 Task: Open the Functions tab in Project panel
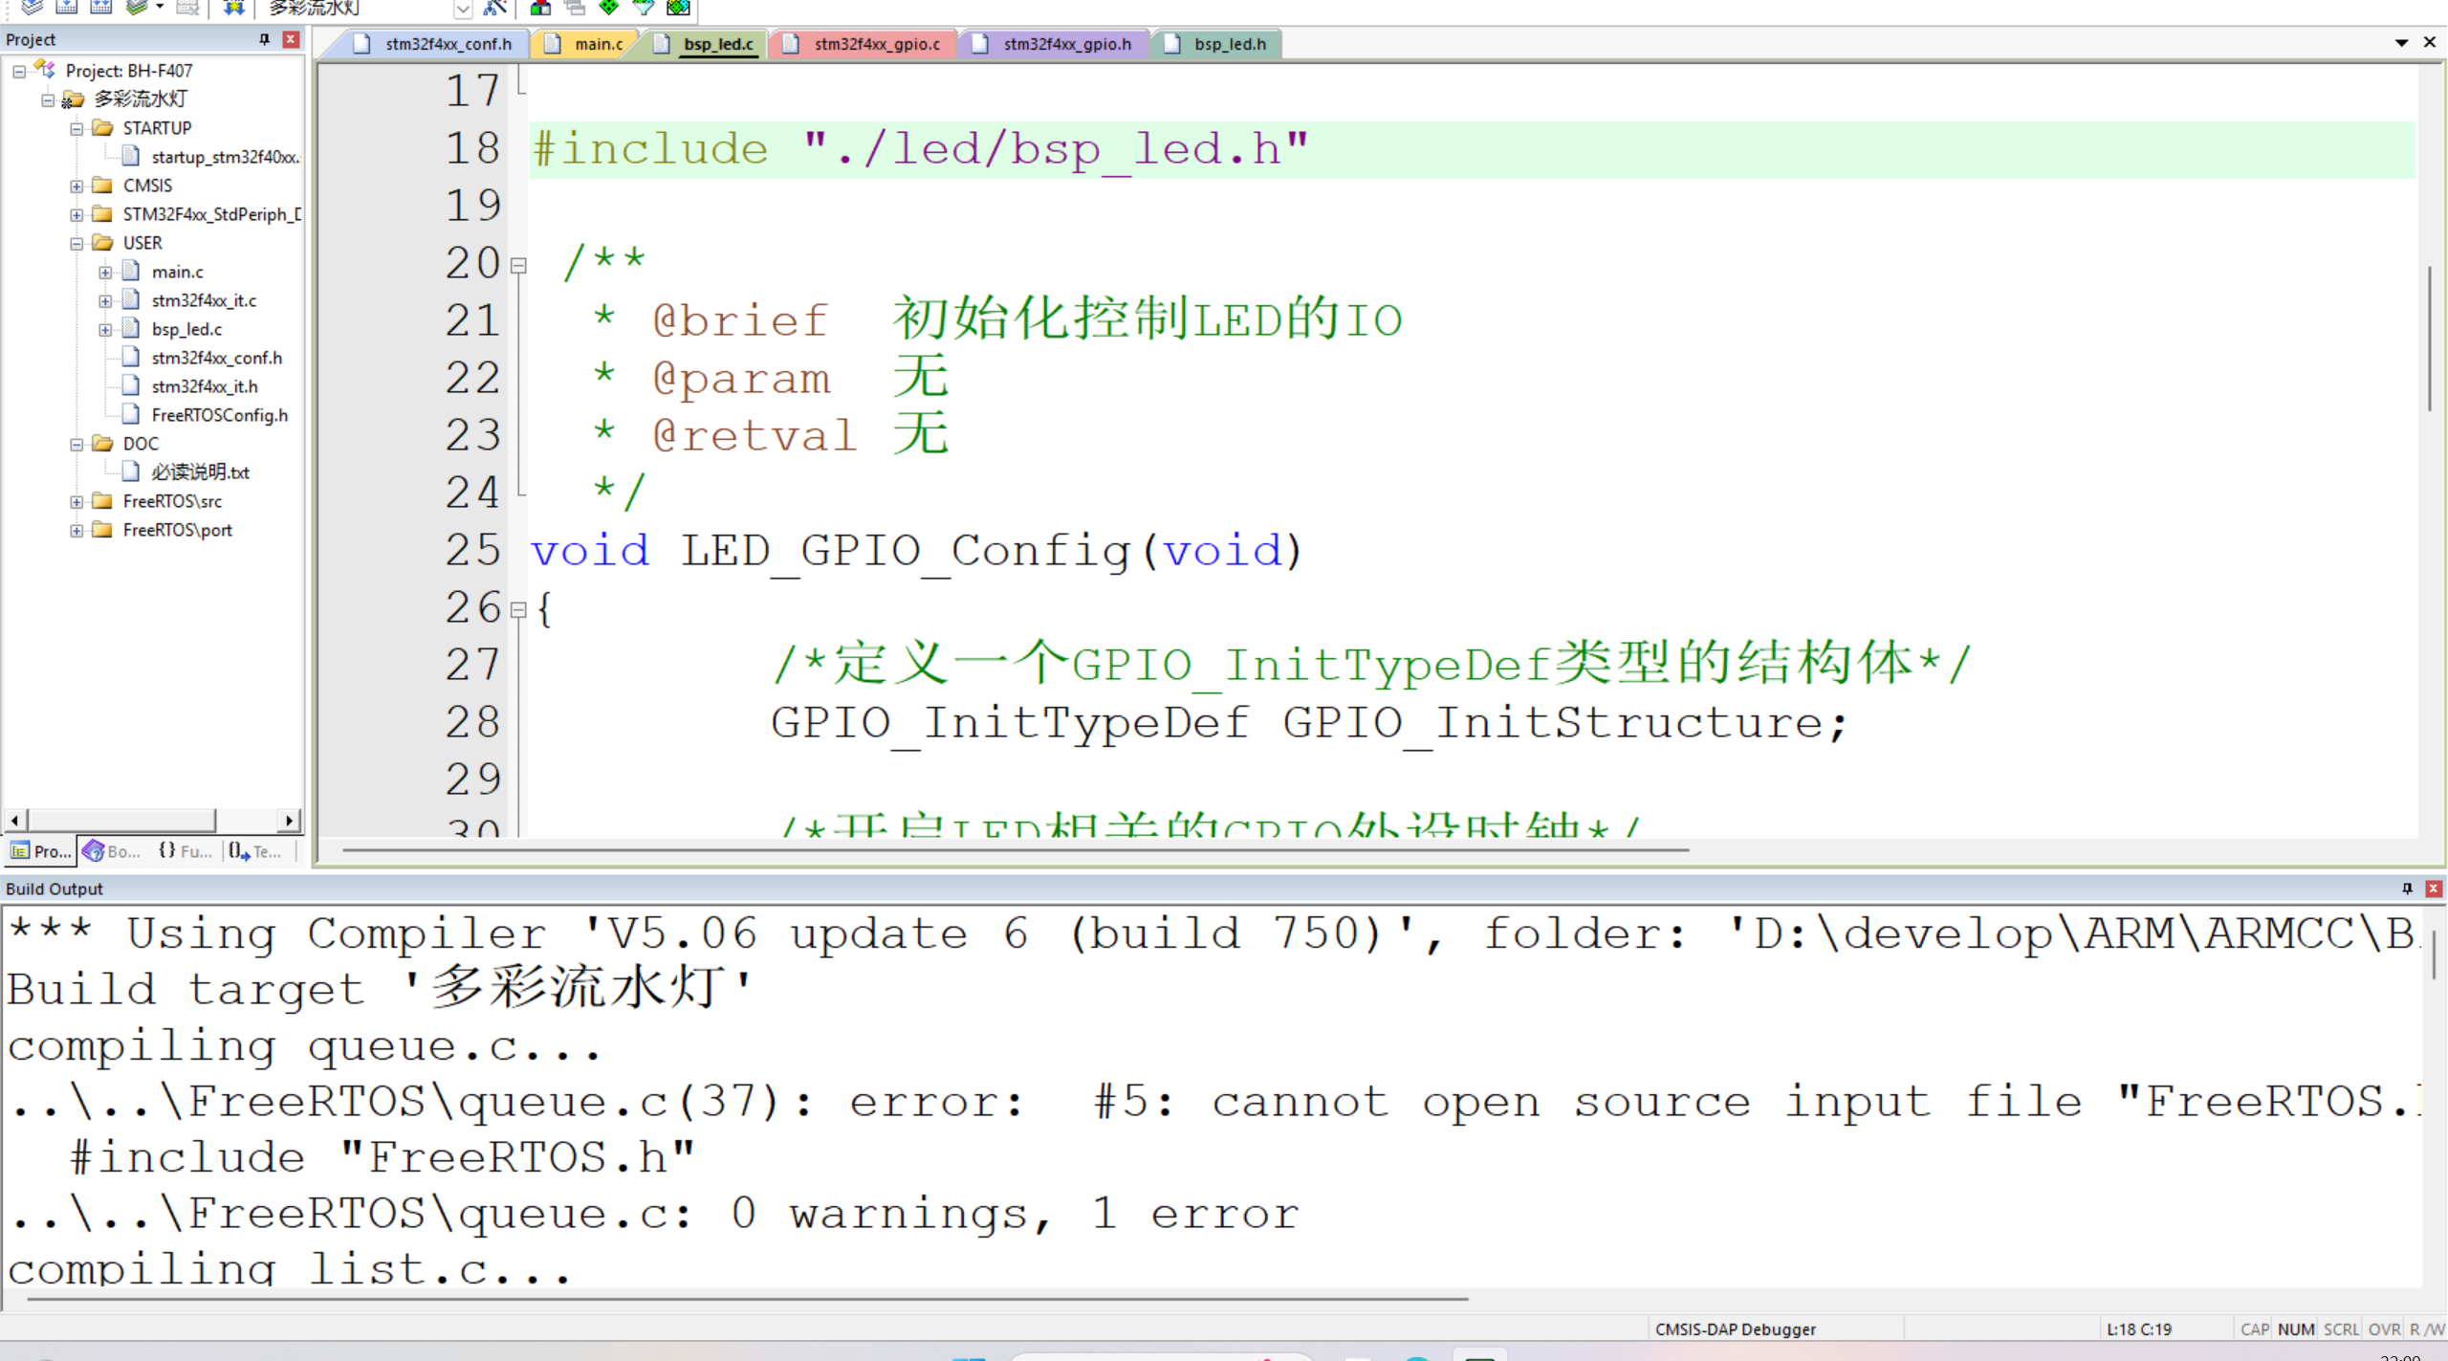pyautogui.click(x=186, y=851)
